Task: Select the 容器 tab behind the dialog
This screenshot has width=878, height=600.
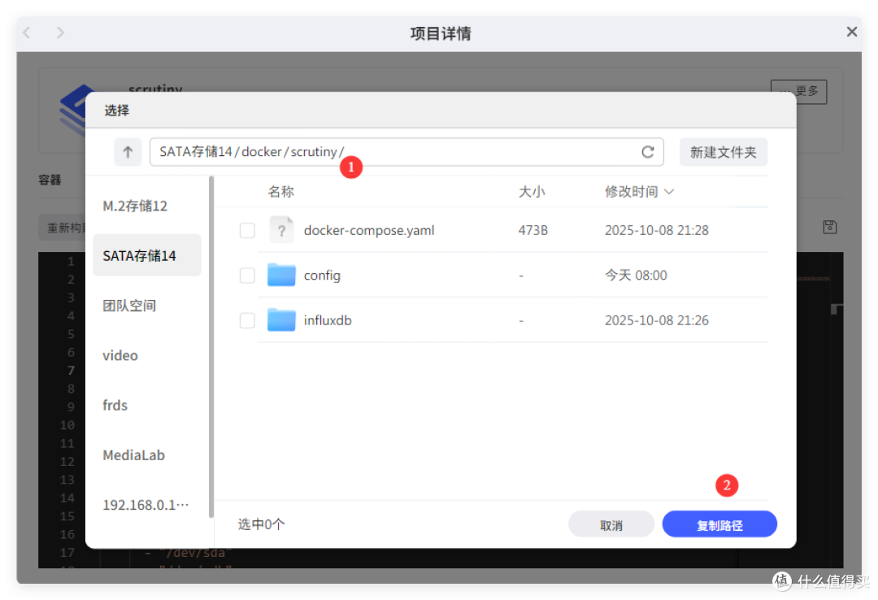Action: coord(50,180)
